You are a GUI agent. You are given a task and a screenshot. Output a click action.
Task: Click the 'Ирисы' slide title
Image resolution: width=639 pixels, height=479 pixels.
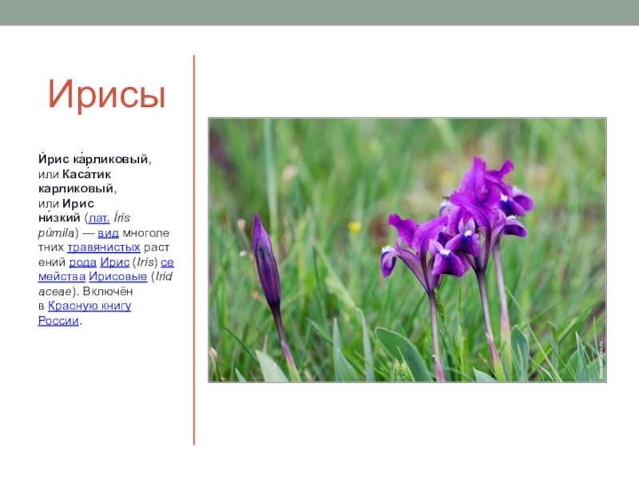[x=106, y=96]
